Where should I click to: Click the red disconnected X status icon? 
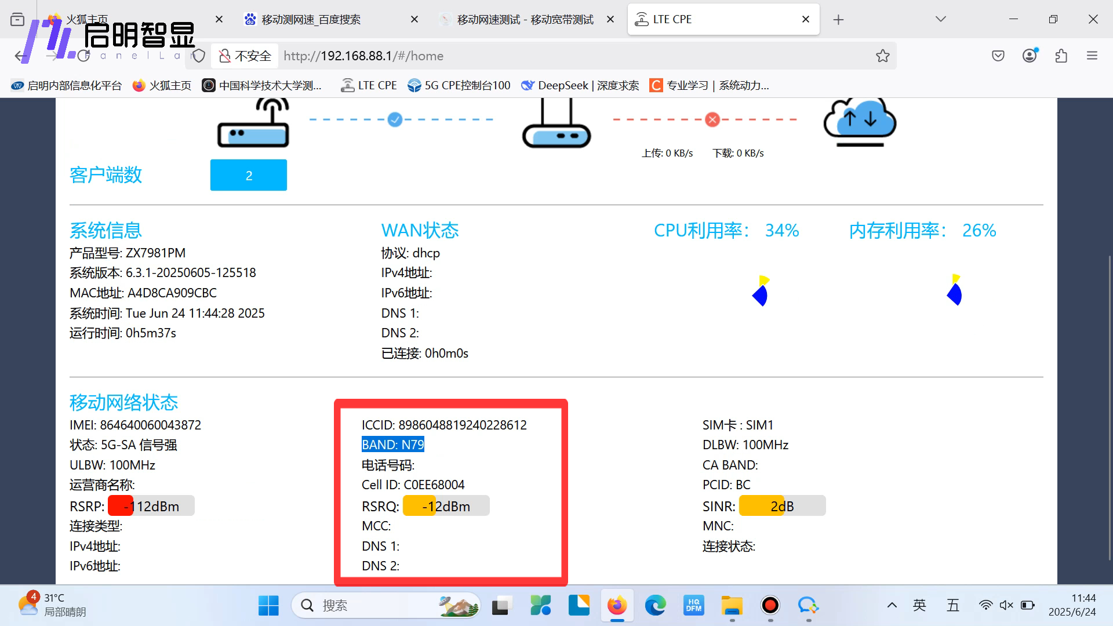[712, 119]
